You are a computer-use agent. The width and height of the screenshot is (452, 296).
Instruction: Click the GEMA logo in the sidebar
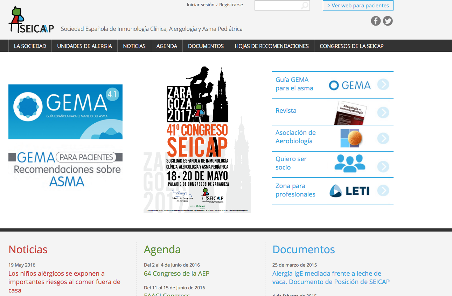[350, 85]
